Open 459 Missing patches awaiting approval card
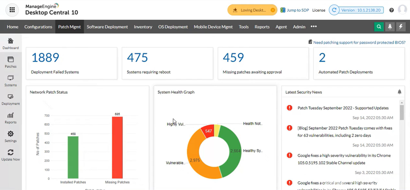 (263, 63)
